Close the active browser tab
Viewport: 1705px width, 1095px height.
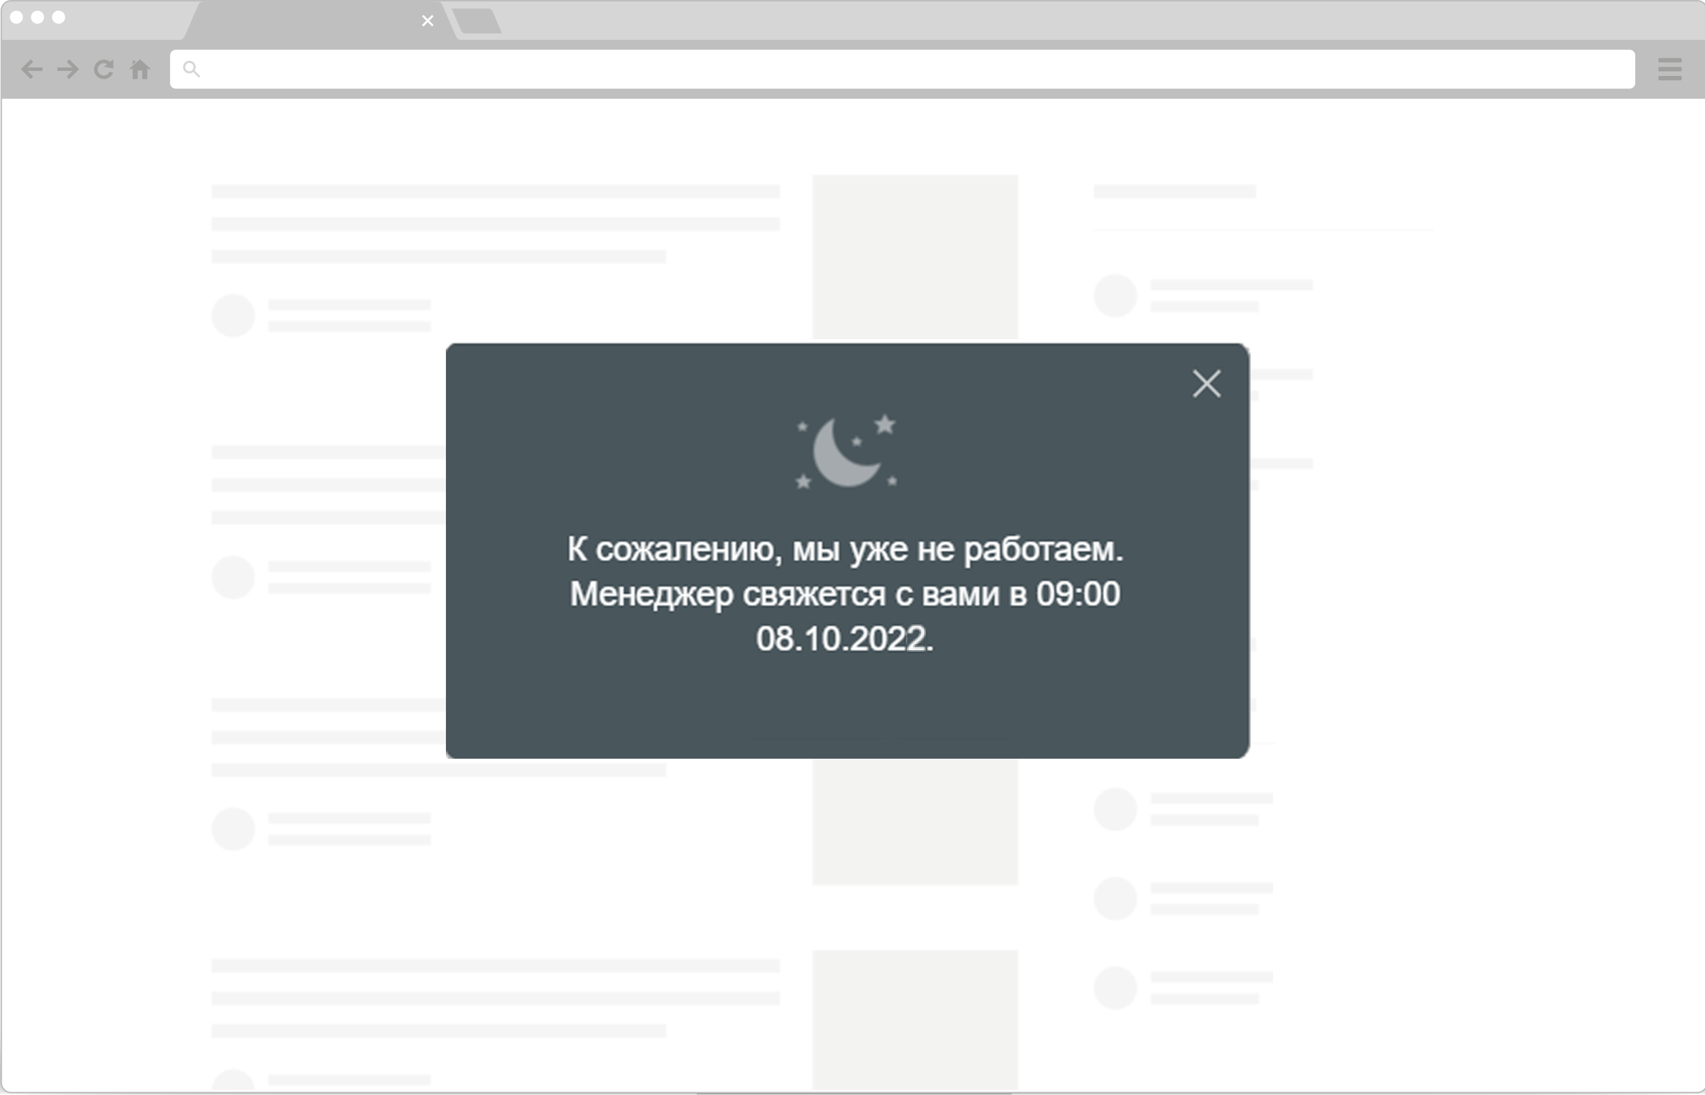[427, 21]
